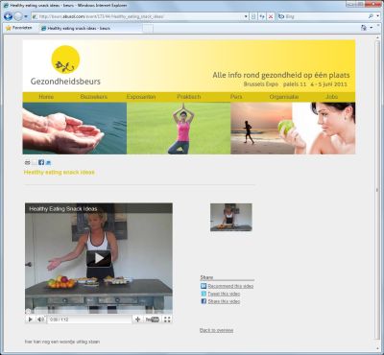Click the Twitter icon beside Tweet this video
This screenshot has width=384, height=355.
[204, 294]
